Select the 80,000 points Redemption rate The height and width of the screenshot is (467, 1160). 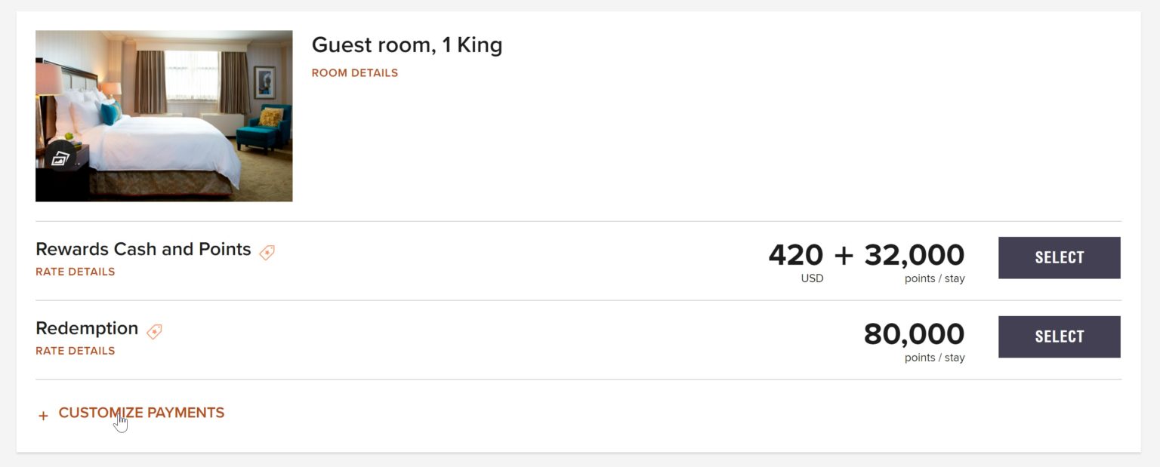[1059, 336]
